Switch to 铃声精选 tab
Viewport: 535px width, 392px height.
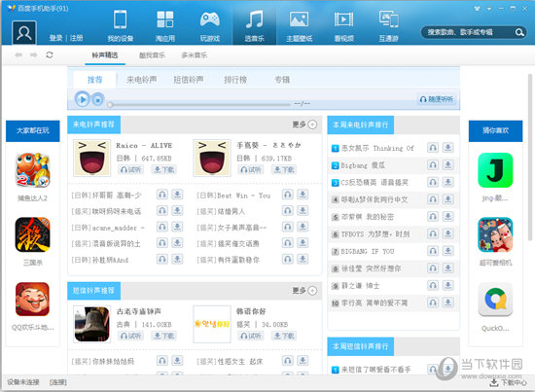coord(105,54)
